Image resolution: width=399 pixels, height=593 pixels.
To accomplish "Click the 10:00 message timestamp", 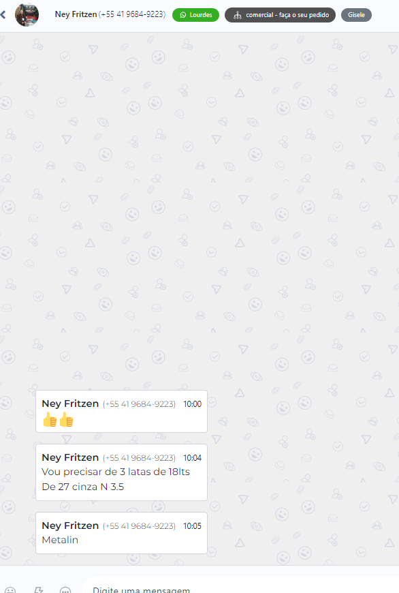I will [192, 404].
